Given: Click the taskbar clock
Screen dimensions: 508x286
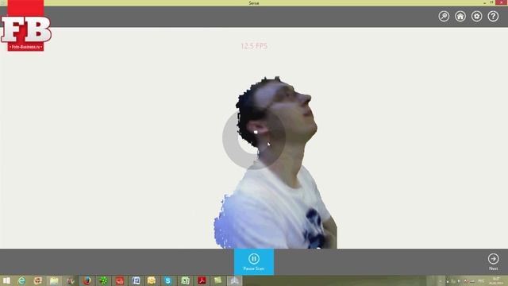Looking at the screenshot, I should pyautogui.click(x=496, y=280).
